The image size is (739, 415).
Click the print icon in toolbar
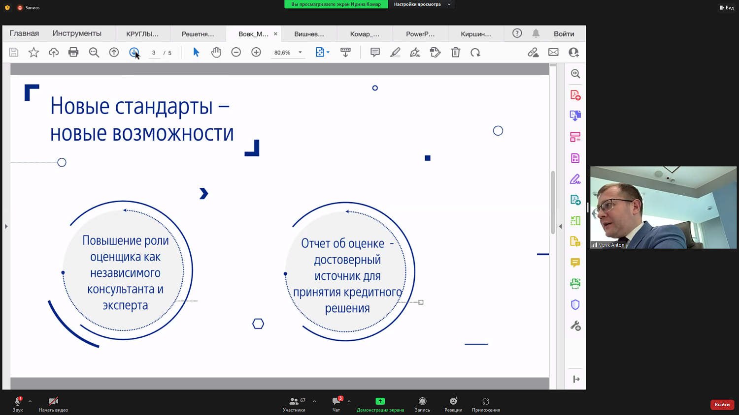pos(73,52)
